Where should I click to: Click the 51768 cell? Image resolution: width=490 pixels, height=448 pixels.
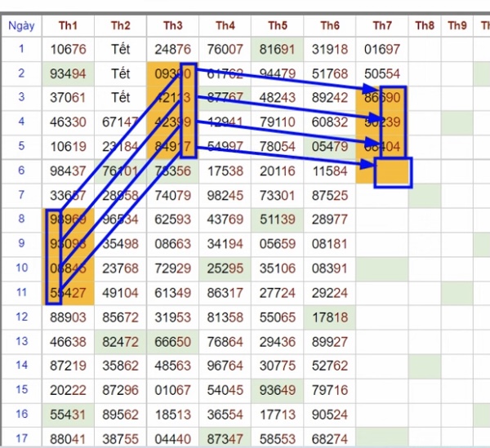click(x=330, y=74)
